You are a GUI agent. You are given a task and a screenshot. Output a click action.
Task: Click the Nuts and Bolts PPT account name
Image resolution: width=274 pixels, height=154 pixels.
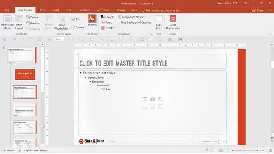[226, 3]
